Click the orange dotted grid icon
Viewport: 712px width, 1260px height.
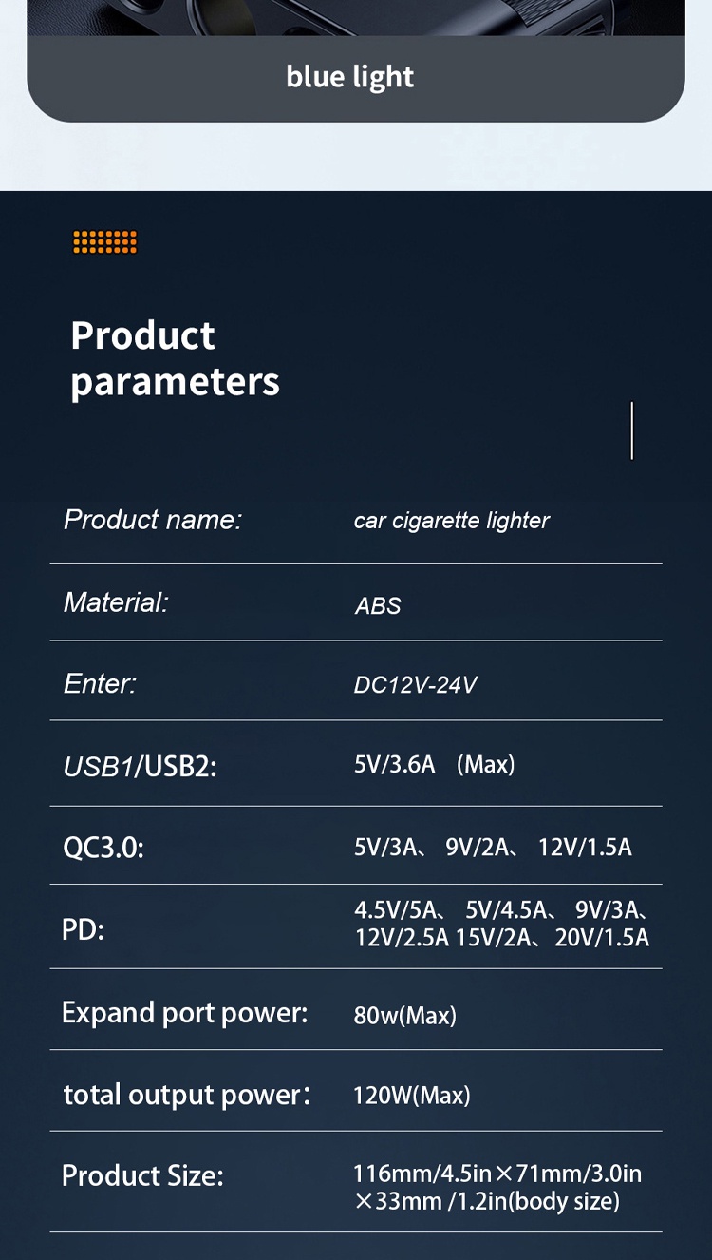coord(104,242)
